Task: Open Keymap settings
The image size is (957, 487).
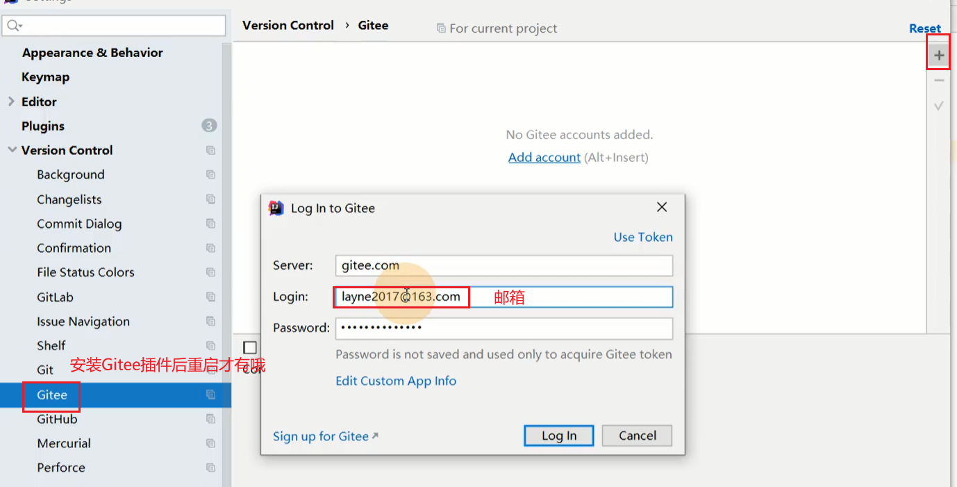Action: [45, 77]
